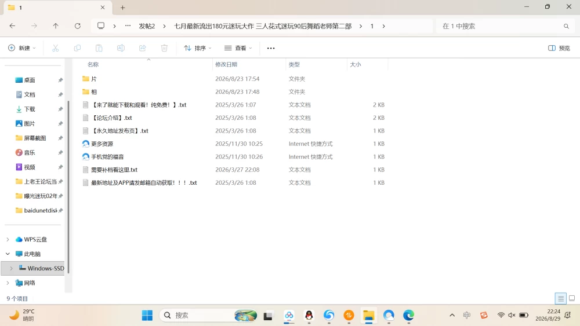Click the Share icon in toolbar

(143, 48)
